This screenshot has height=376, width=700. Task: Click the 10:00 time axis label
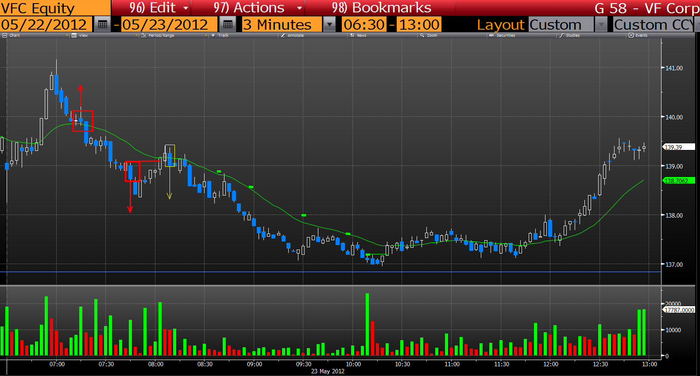[353, 364]
